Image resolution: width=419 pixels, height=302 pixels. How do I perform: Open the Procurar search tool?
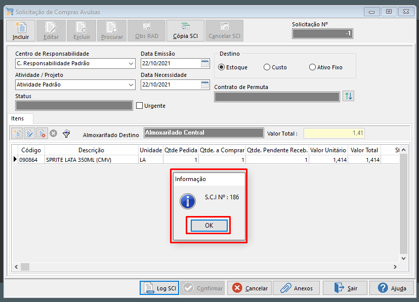point(112,30)
